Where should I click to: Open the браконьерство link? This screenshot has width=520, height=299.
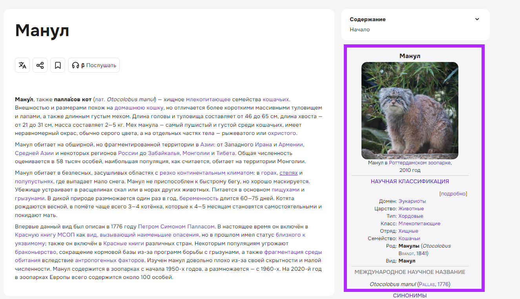(35, 252)
